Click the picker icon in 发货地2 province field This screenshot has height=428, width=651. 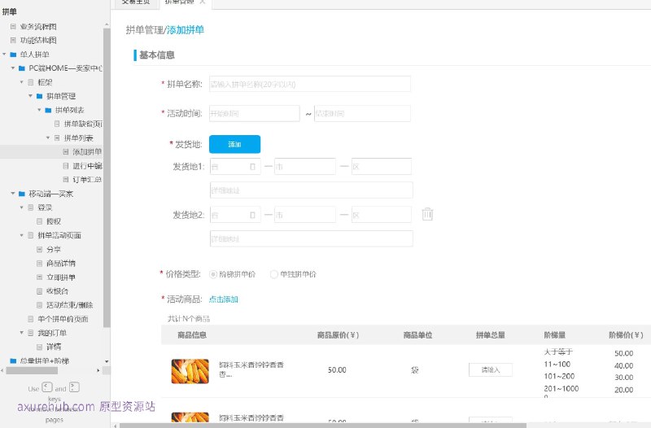pos(252,215)
